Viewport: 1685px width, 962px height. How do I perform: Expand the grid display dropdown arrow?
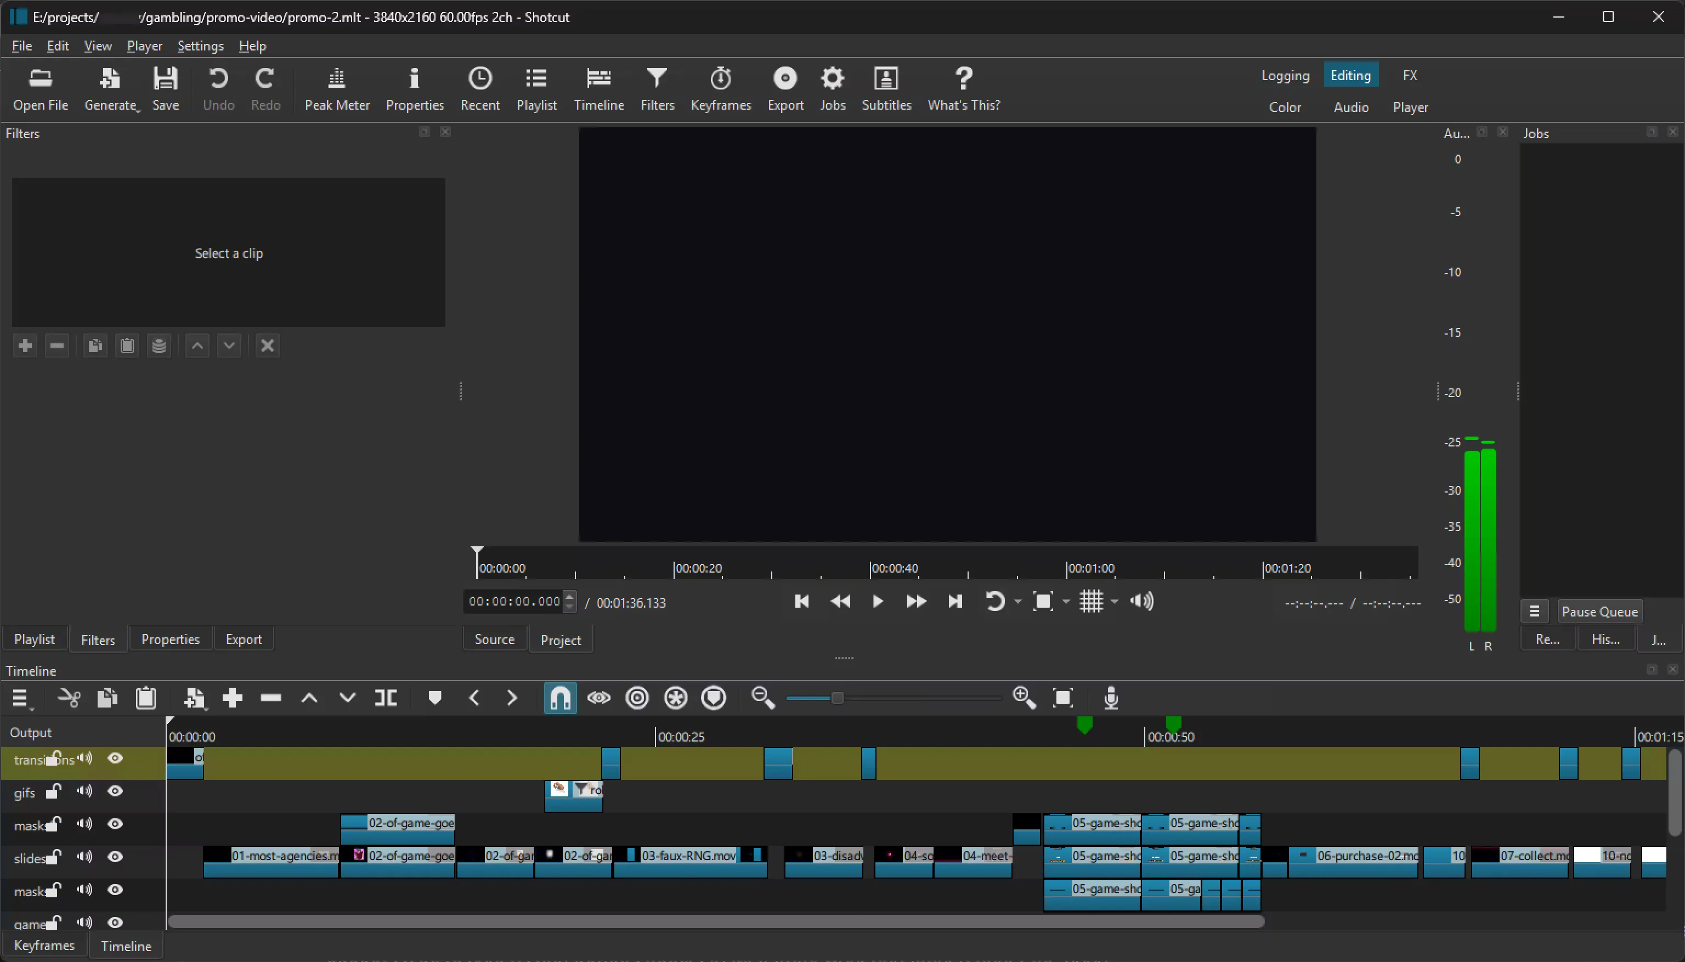click(1115, 601)
